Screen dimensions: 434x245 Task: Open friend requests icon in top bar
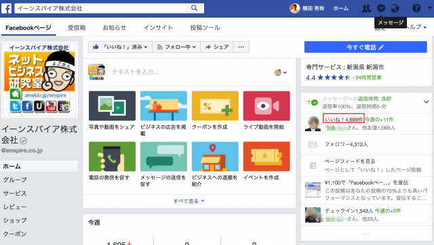pos(366,8)
